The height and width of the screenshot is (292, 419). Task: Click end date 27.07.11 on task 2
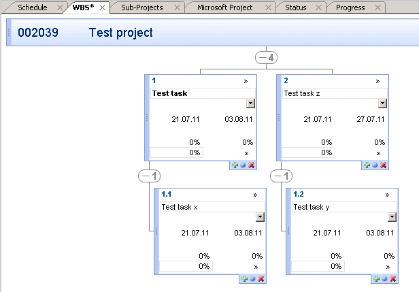371,119
